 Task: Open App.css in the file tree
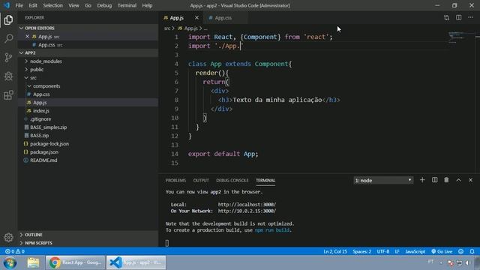pyautogui.click(x=41, y=94)
